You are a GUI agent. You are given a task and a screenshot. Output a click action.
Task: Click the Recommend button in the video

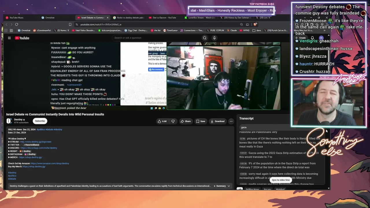[156, 69]
